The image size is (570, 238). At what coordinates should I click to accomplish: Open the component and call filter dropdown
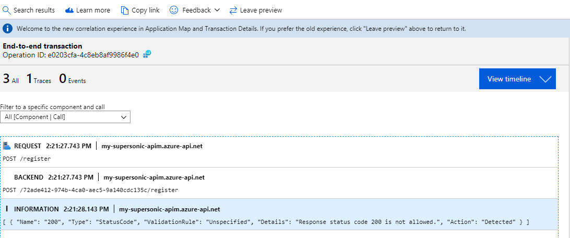pos(65,117)
